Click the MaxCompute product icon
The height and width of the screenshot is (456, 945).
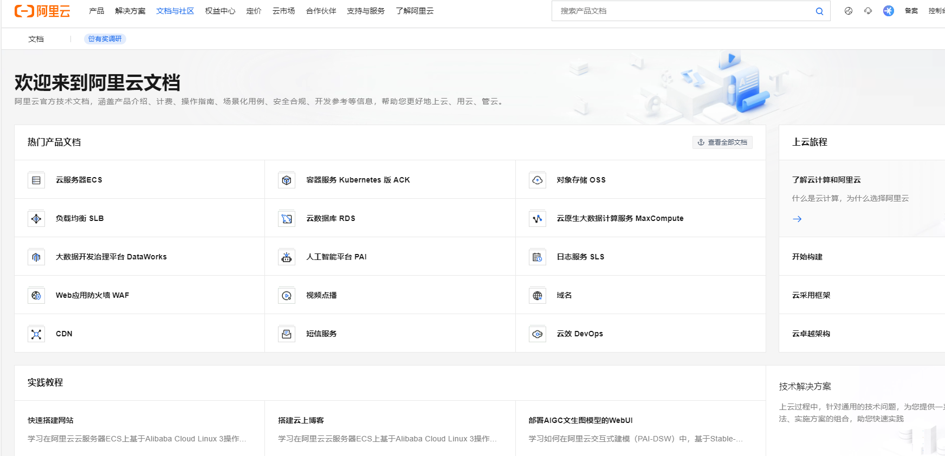[x=538, y=219]
